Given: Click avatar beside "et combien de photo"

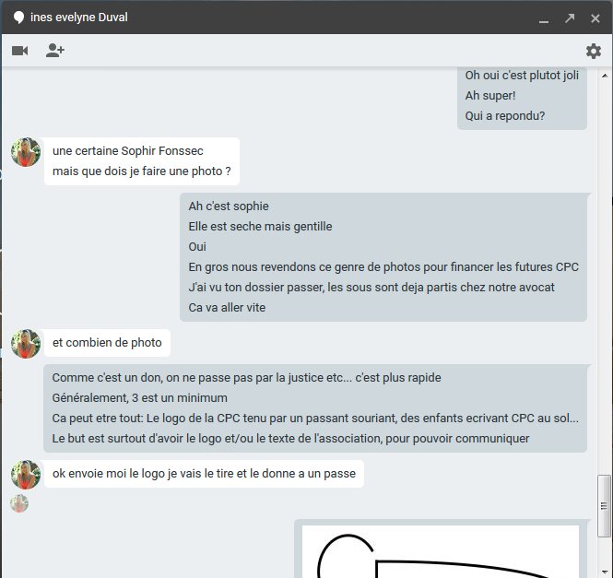Looking at the screenshot, I should tap(26, 344).
